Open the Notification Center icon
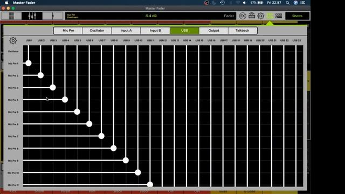Viewport: 345px width, 194px height. [303, 3]
